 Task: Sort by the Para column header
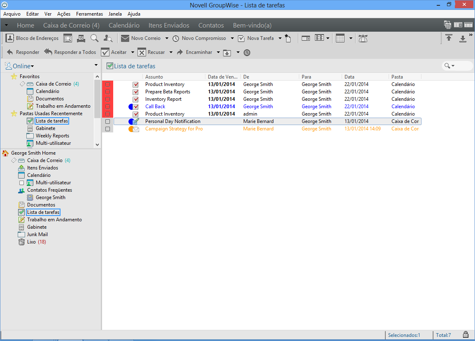click(x=320, y=77)
